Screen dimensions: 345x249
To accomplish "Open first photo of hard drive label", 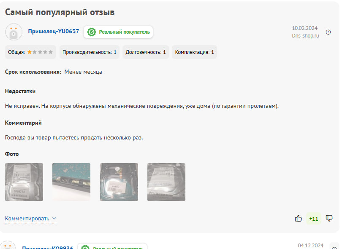I will (x=24, y=182).
